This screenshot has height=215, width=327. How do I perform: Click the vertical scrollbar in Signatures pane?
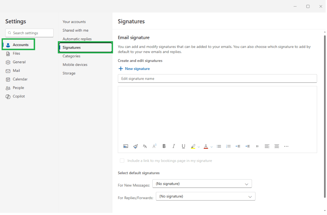[x=325, y=117]
